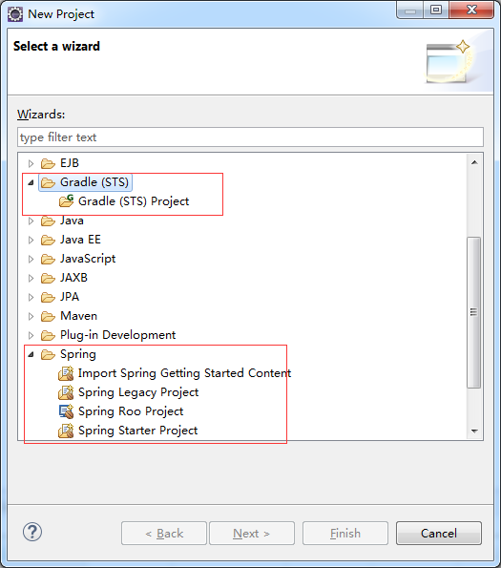Click the Cancel button
Image resolution: width=501 pixels, height=568 pixels.
click(x=439, y=534)
